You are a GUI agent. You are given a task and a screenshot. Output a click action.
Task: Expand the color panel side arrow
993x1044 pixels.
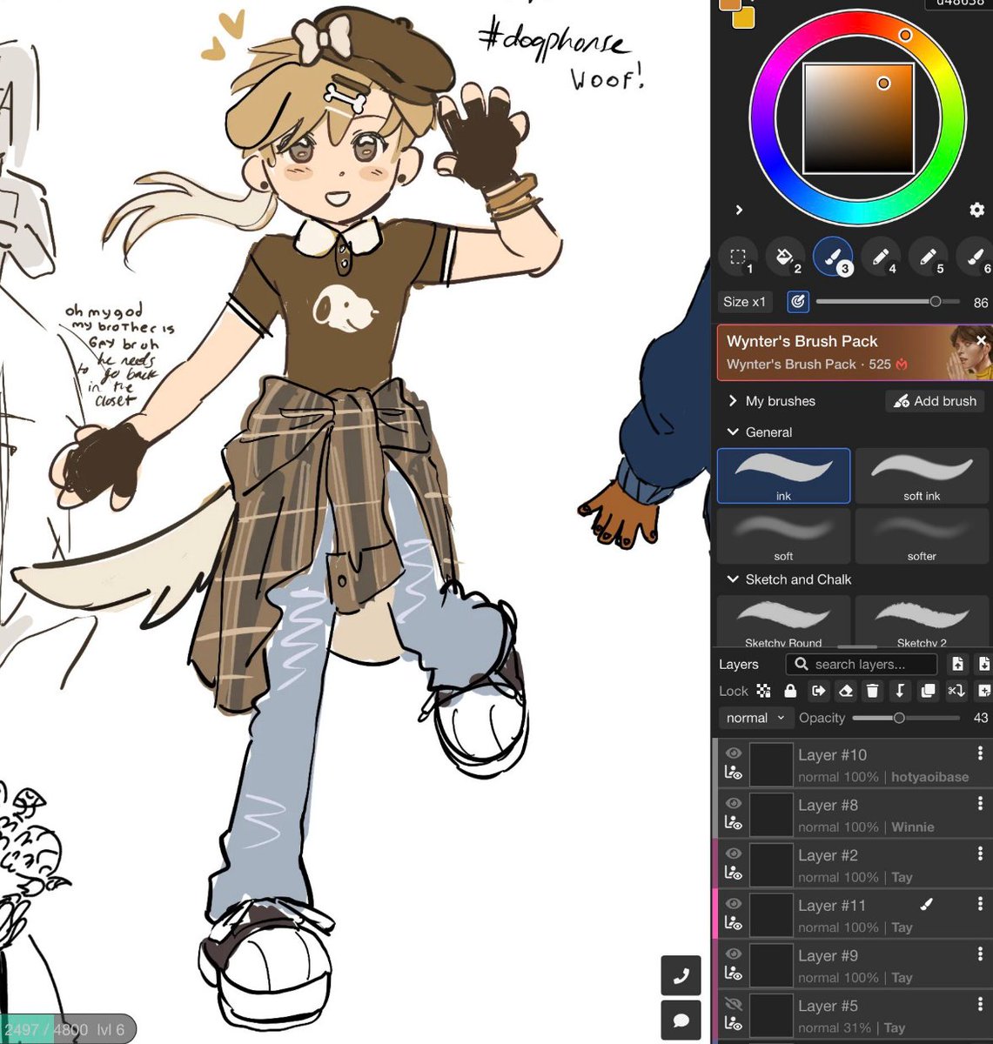coord(739,210)
